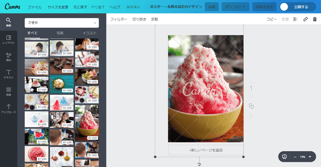Image resolution: width=321 pixels, height=167 pixels.
Task: Select the 切り抜き crop option
Action: coord(139,19)
